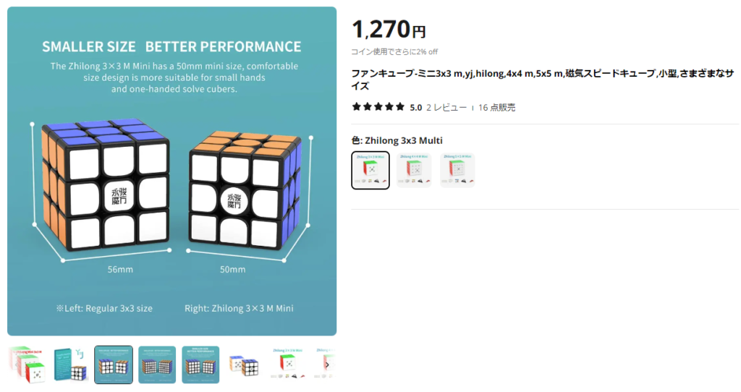Click the 1,270円 price
741x392 pixels.
click(x=389, y=30)
